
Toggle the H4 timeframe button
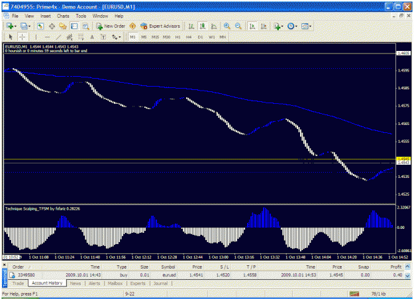point(189,37)
